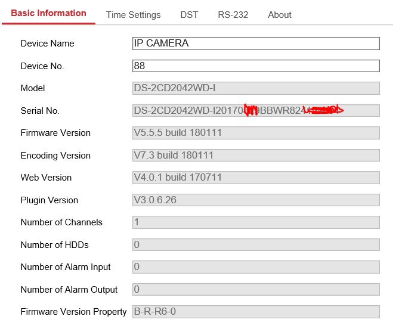Click the Plugin Version V3.0.6.26 field
393x335 pixels.
point(256,200)
